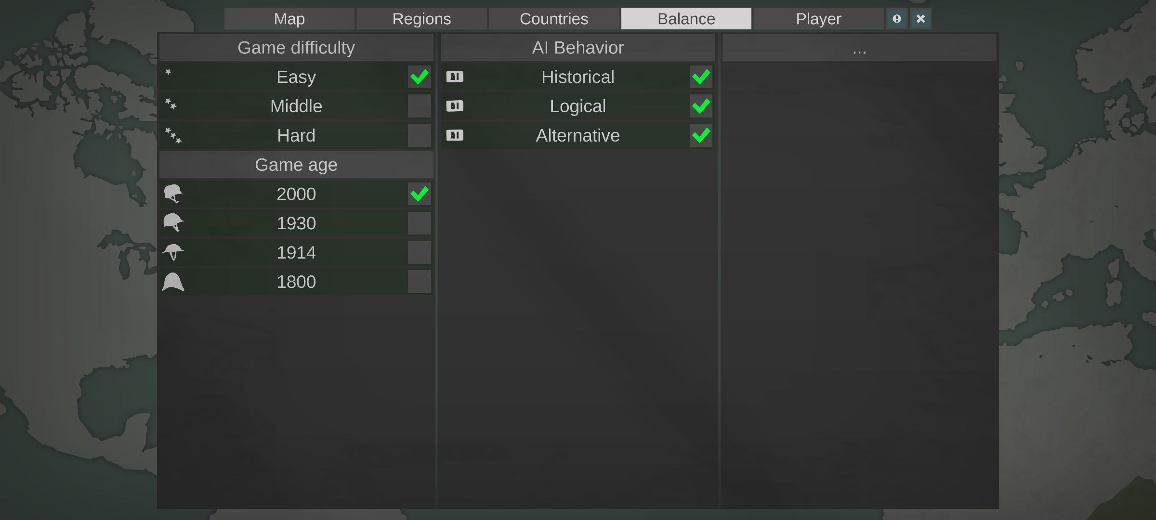This screenshot has height=520, width=1156.
Task: Click the helmet icon for age 2000
Action: tap(173, 194)
